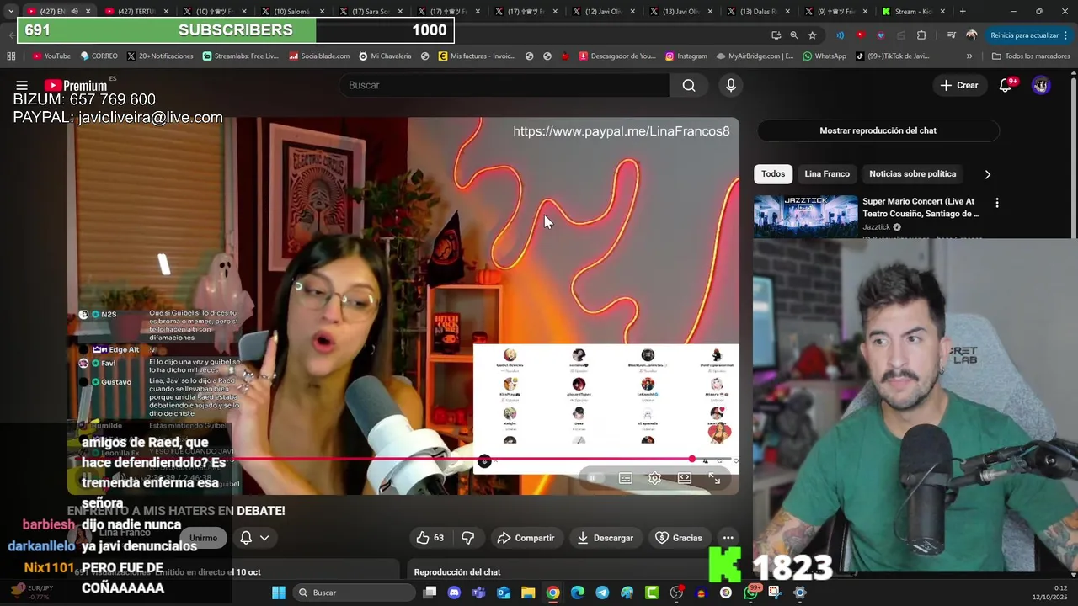The image size is (1078, 606).
Task: Open YouTube hamburger guide menu
Action: coord(22,85)
